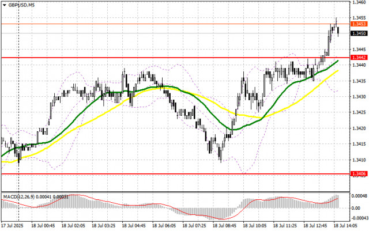Click the GBPUSD,M5 chart title
Image resolution: width=369 pixels, height=231 pixels.
tap(21, 5)
